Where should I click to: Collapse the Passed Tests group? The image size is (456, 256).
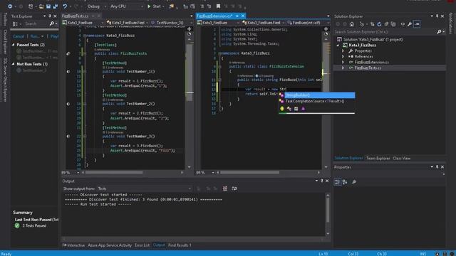pyautogui.click(x=14, y=45)
